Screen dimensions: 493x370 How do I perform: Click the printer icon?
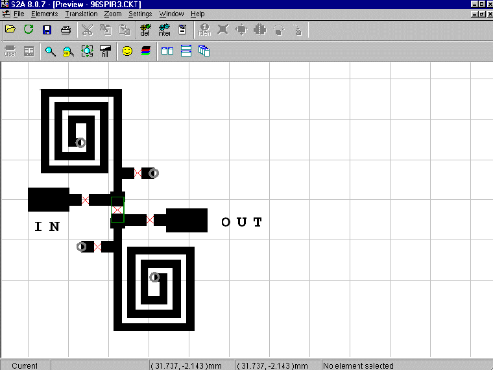point(65,29)
